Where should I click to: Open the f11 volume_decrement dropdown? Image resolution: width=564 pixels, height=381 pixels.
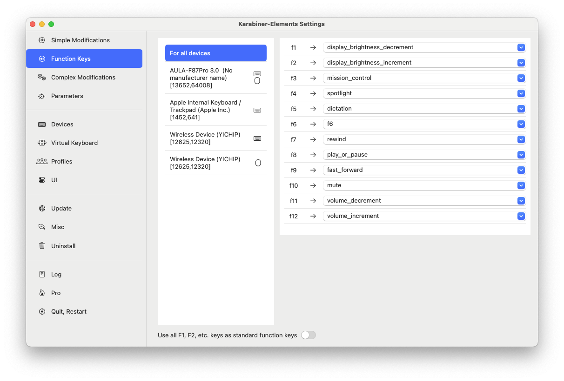(x=424, y=201)
